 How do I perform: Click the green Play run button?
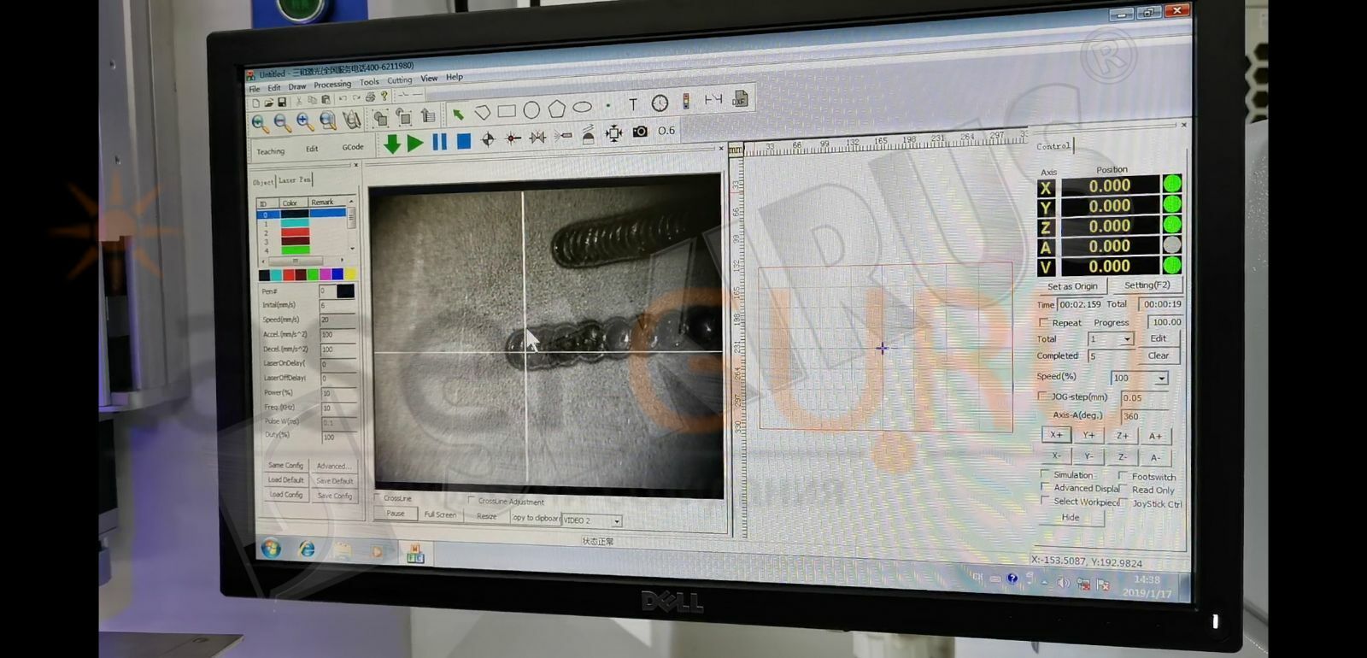tap(415, 144)
